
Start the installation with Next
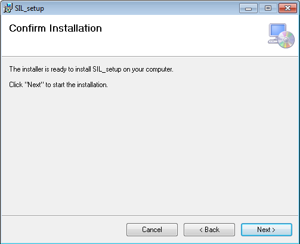click(x=267, y=230)
